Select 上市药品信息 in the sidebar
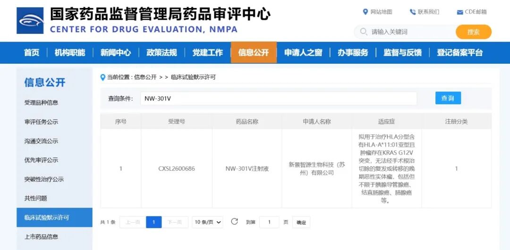 41,237
